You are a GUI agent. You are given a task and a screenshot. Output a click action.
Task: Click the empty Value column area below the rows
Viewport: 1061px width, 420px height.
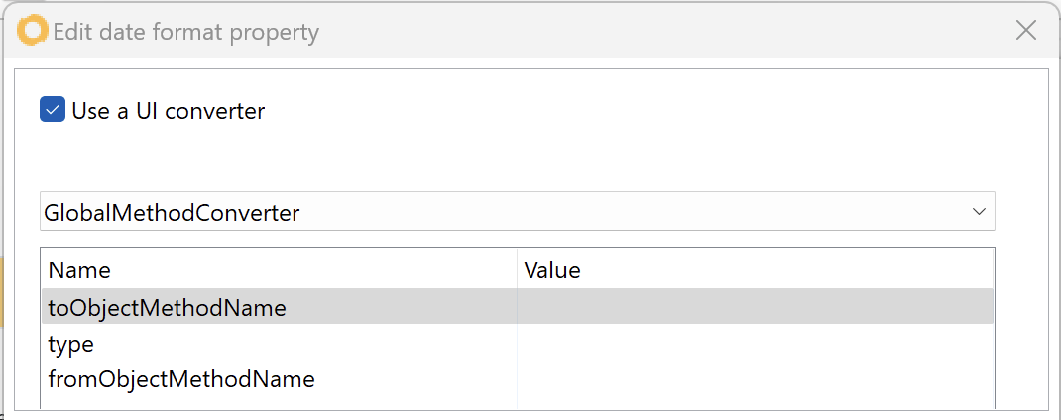754,400
